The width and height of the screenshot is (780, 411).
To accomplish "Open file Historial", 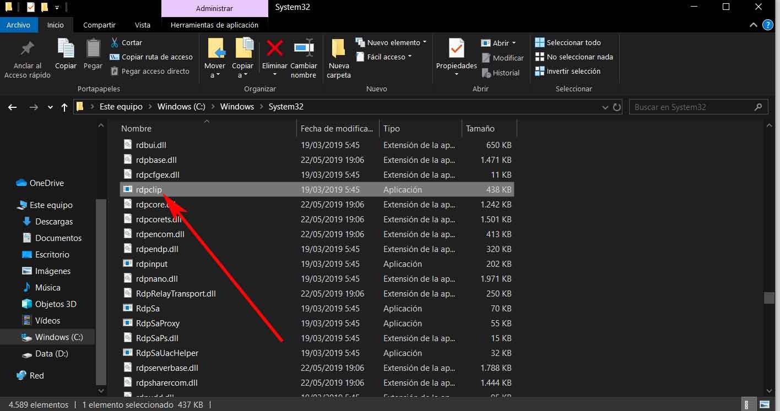I will pyautogui.click(x=500, y=73).
